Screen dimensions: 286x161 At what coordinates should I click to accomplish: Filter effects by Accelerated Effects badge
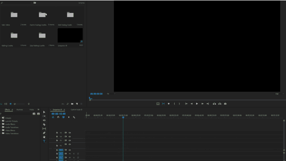pyautogui.click(x=34, y=114)
